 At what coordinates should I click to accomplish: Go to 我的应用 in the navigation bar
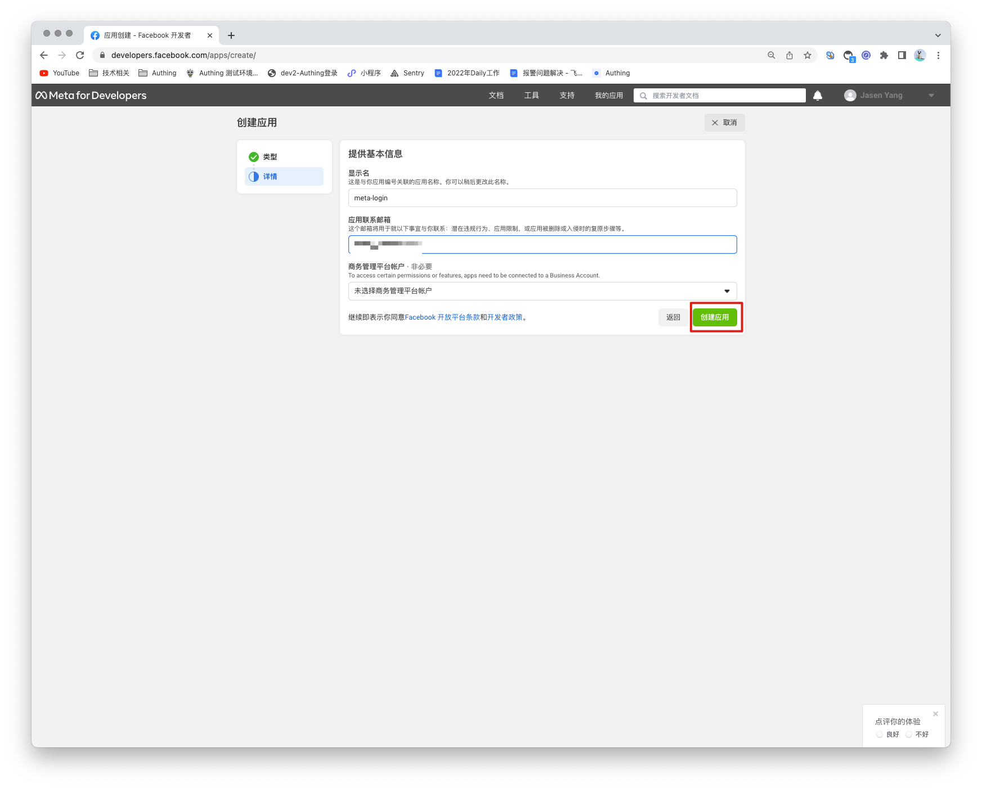click(608, 96)
